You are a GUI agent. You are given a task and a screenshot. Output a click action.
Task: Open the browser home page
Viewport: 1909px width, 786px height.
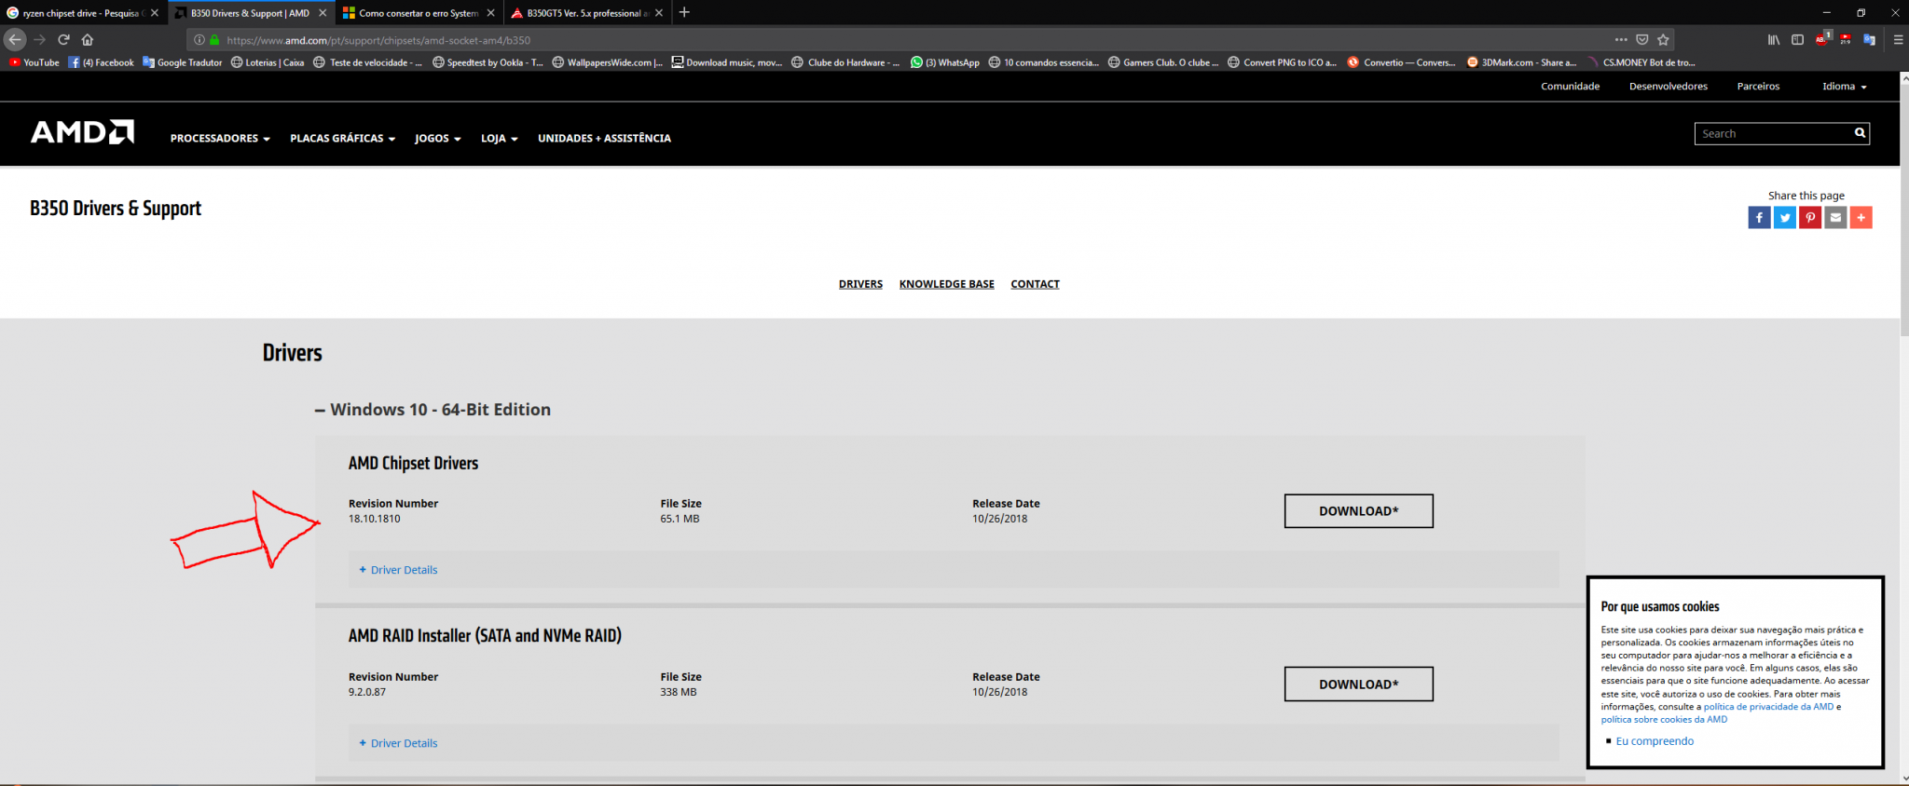[88, 39]
